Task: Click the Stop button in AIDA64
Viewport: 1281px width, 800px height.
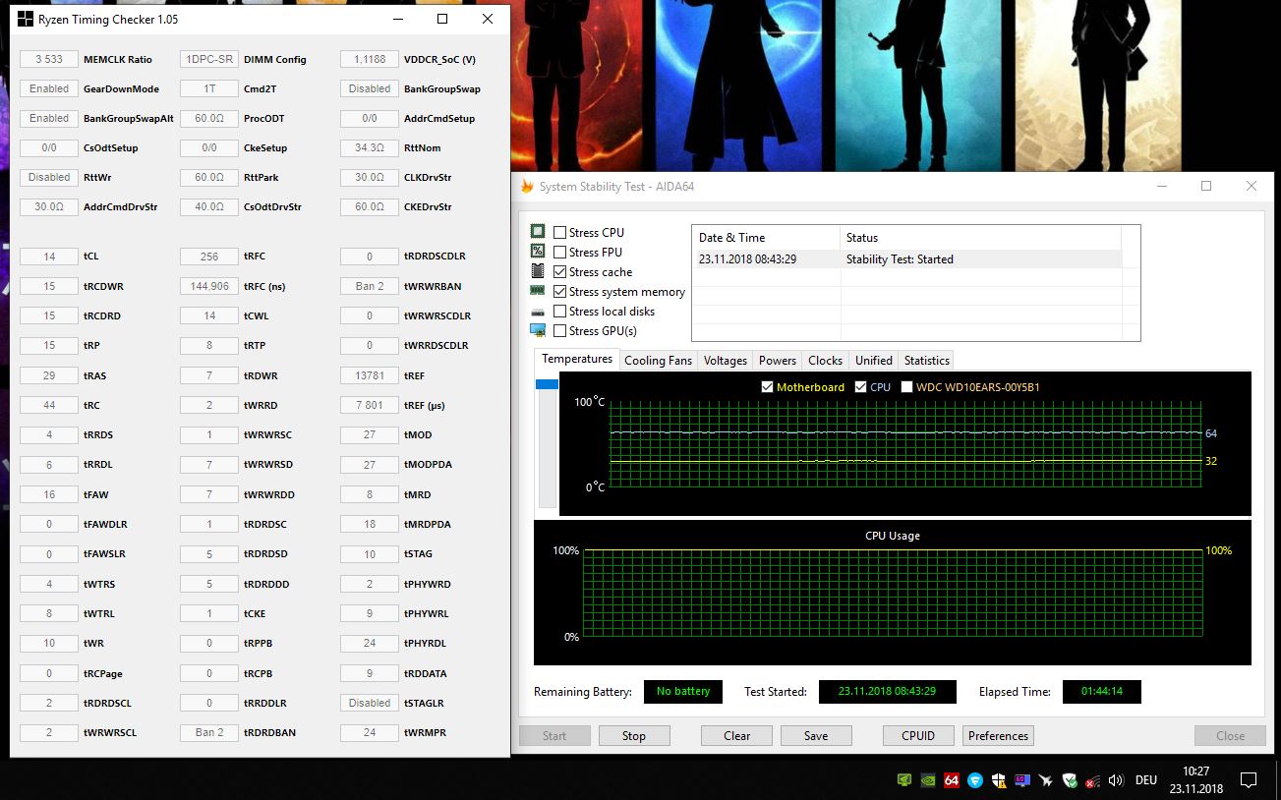Action: pyautogui.click(x=634, y=735)
